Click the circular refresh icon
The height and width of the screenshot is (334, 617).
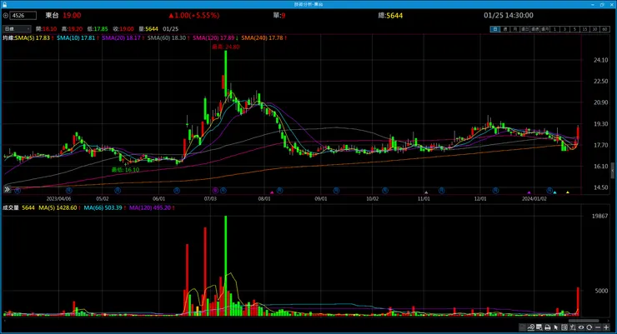coord(589,327)
